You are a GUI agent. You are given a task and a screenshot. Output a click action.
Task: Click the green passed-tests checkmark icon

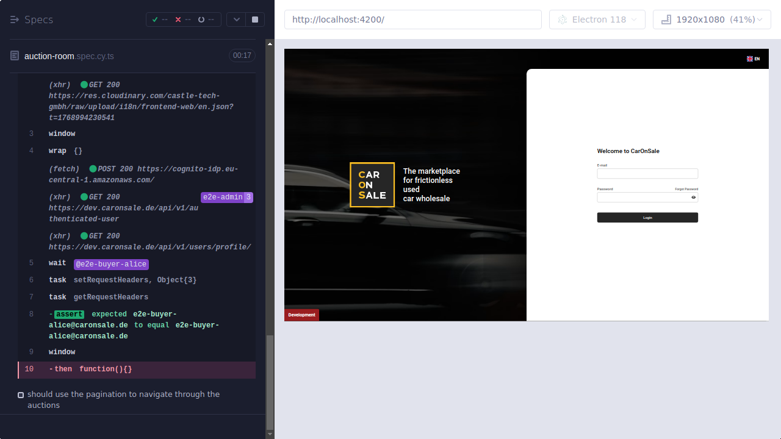point(155,19)
